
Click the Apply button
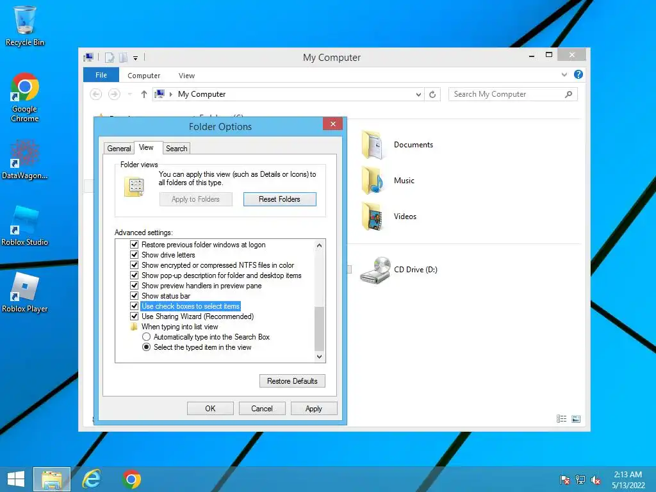point(314,408)
